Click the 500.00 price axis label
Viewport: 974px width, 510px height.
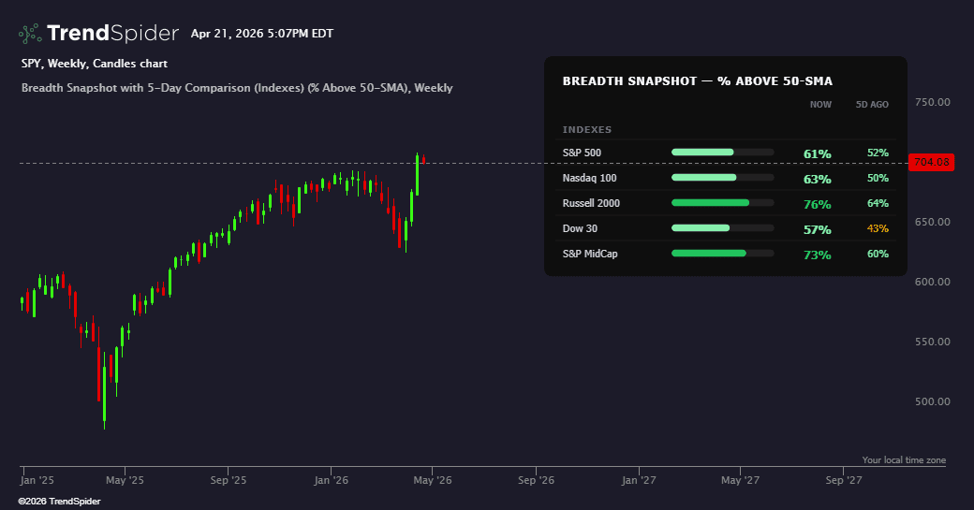coord(933,401)
